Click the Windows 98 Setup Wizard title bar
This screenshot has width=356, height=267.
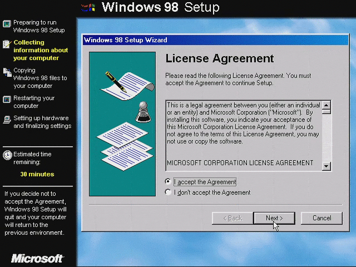pos(215,40)
